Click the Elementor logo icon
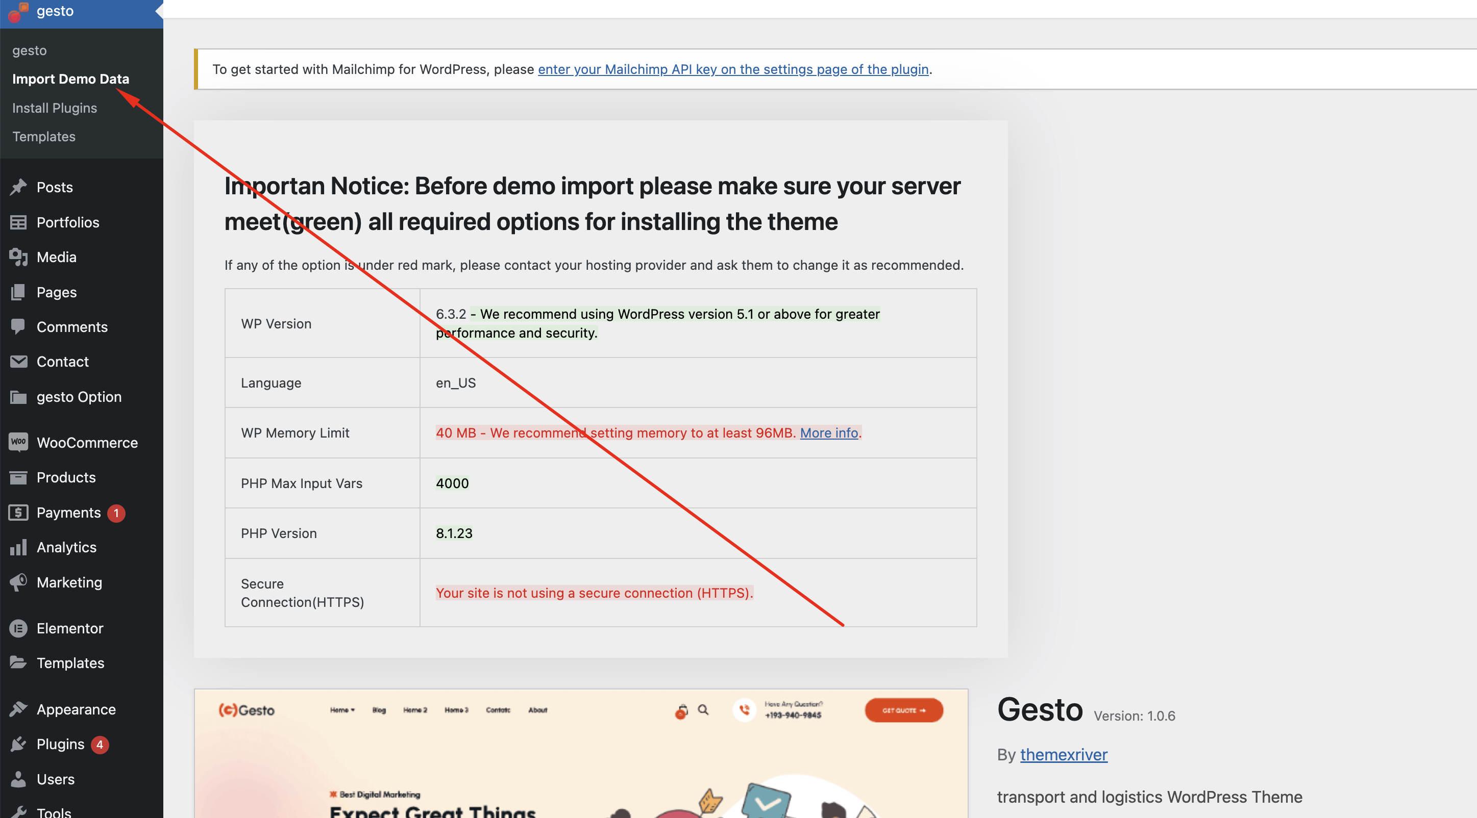This screenshot has height=818, width=1477. [x=18, y=628]
